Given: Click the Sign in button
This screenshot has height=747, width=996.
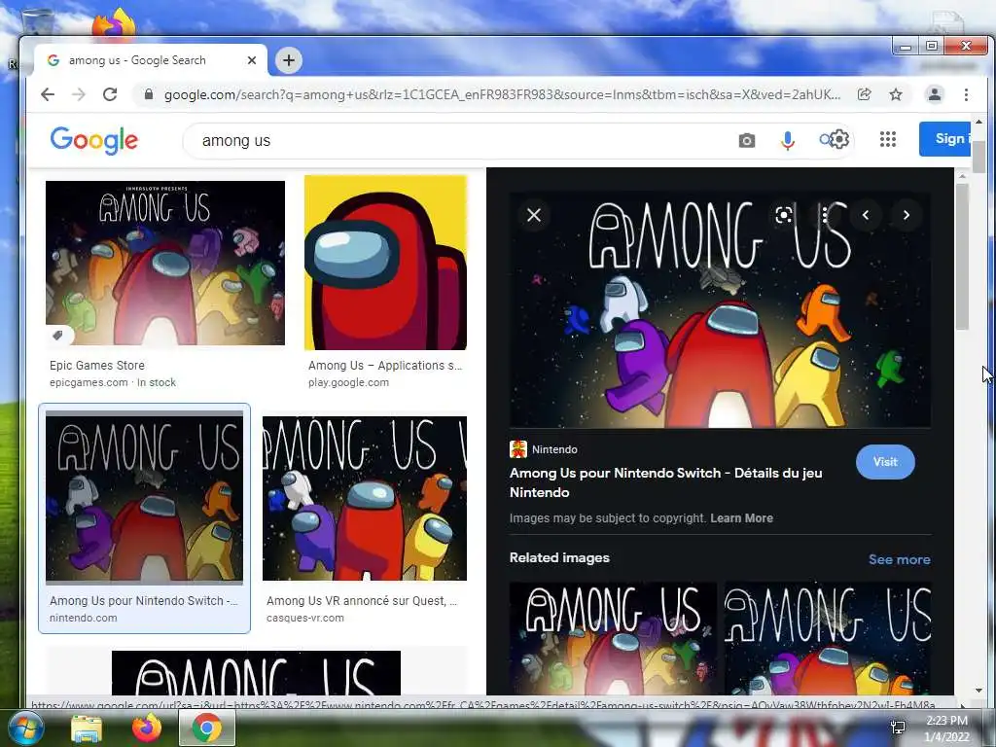Looking at the screenshot, I should pyautogui.click(x=945, y=138).
